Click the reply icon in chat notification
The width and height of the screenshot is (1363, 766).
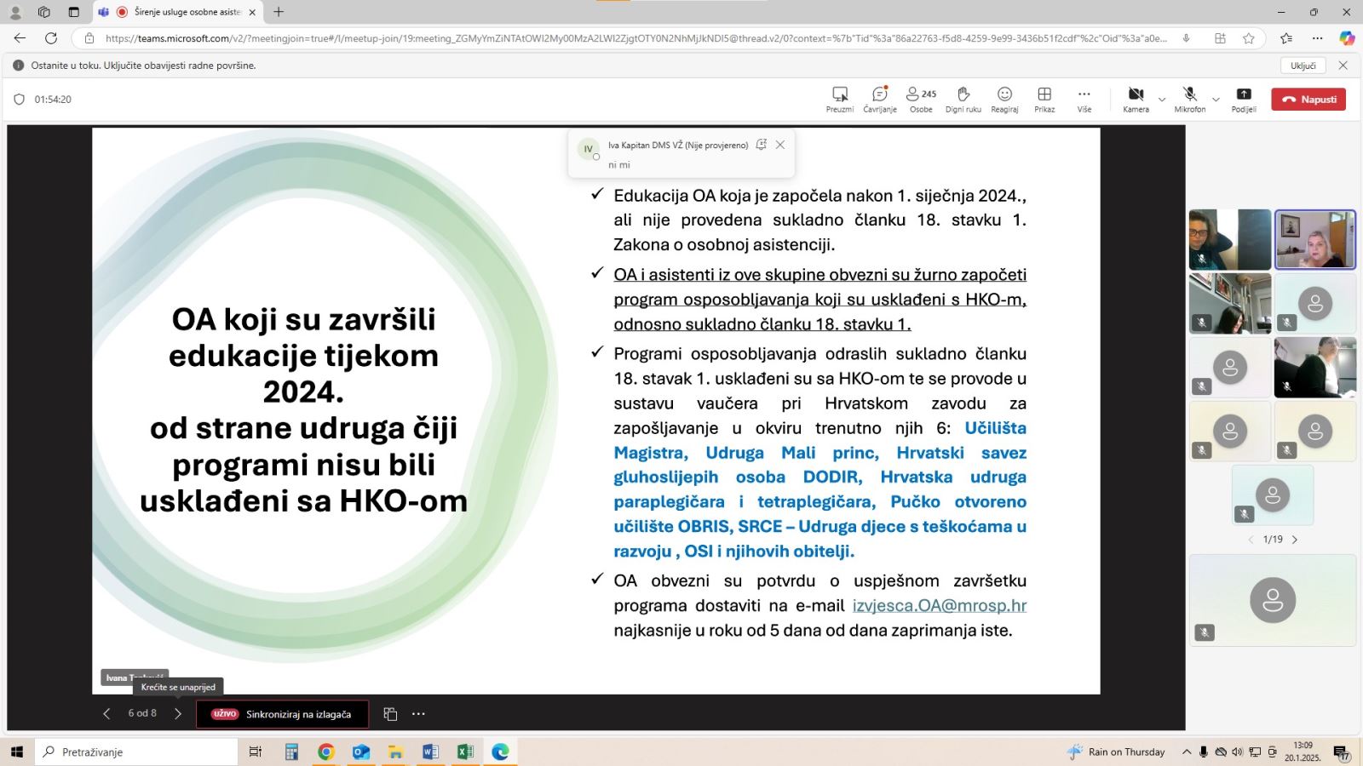coord(761,145)
